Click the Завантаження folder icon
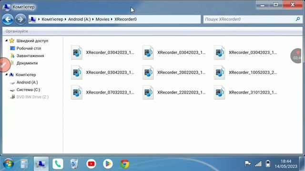This screenshot has width=305, height=171. coord(12,56)
